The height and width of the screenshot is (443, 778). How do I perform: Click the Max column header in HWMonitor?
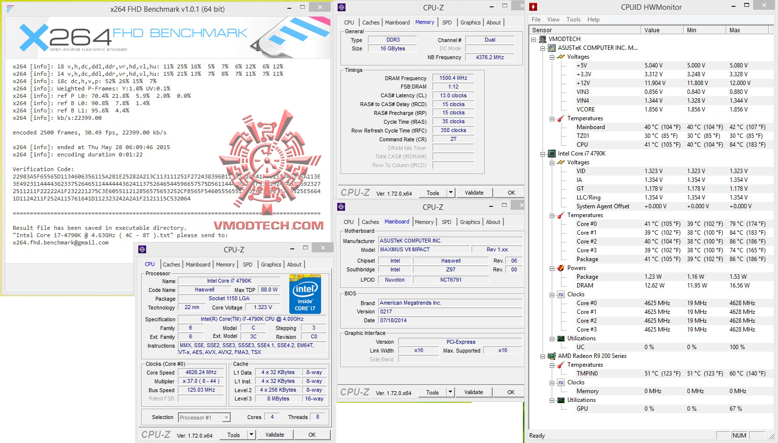747,30
